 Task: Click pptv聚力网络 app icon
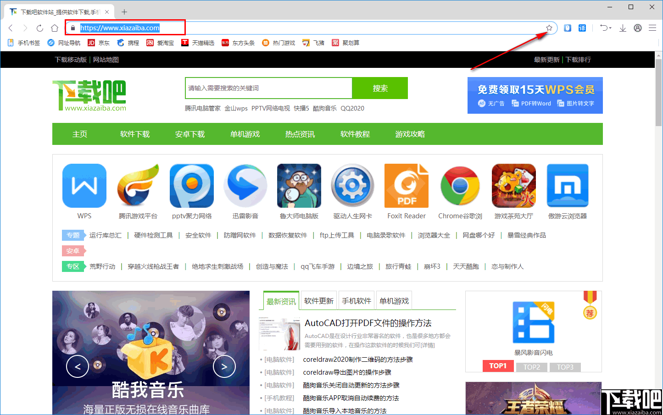192,186
